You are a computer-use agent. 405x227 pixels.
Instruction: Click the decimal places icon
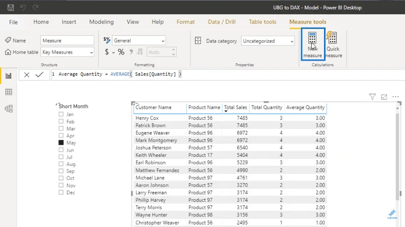140,52
